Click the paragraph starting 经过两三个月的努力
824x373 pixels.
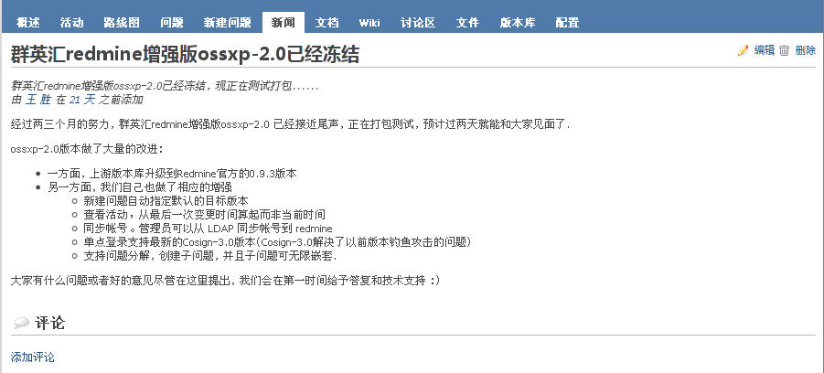pyautogui.click(x=291, y=125)
